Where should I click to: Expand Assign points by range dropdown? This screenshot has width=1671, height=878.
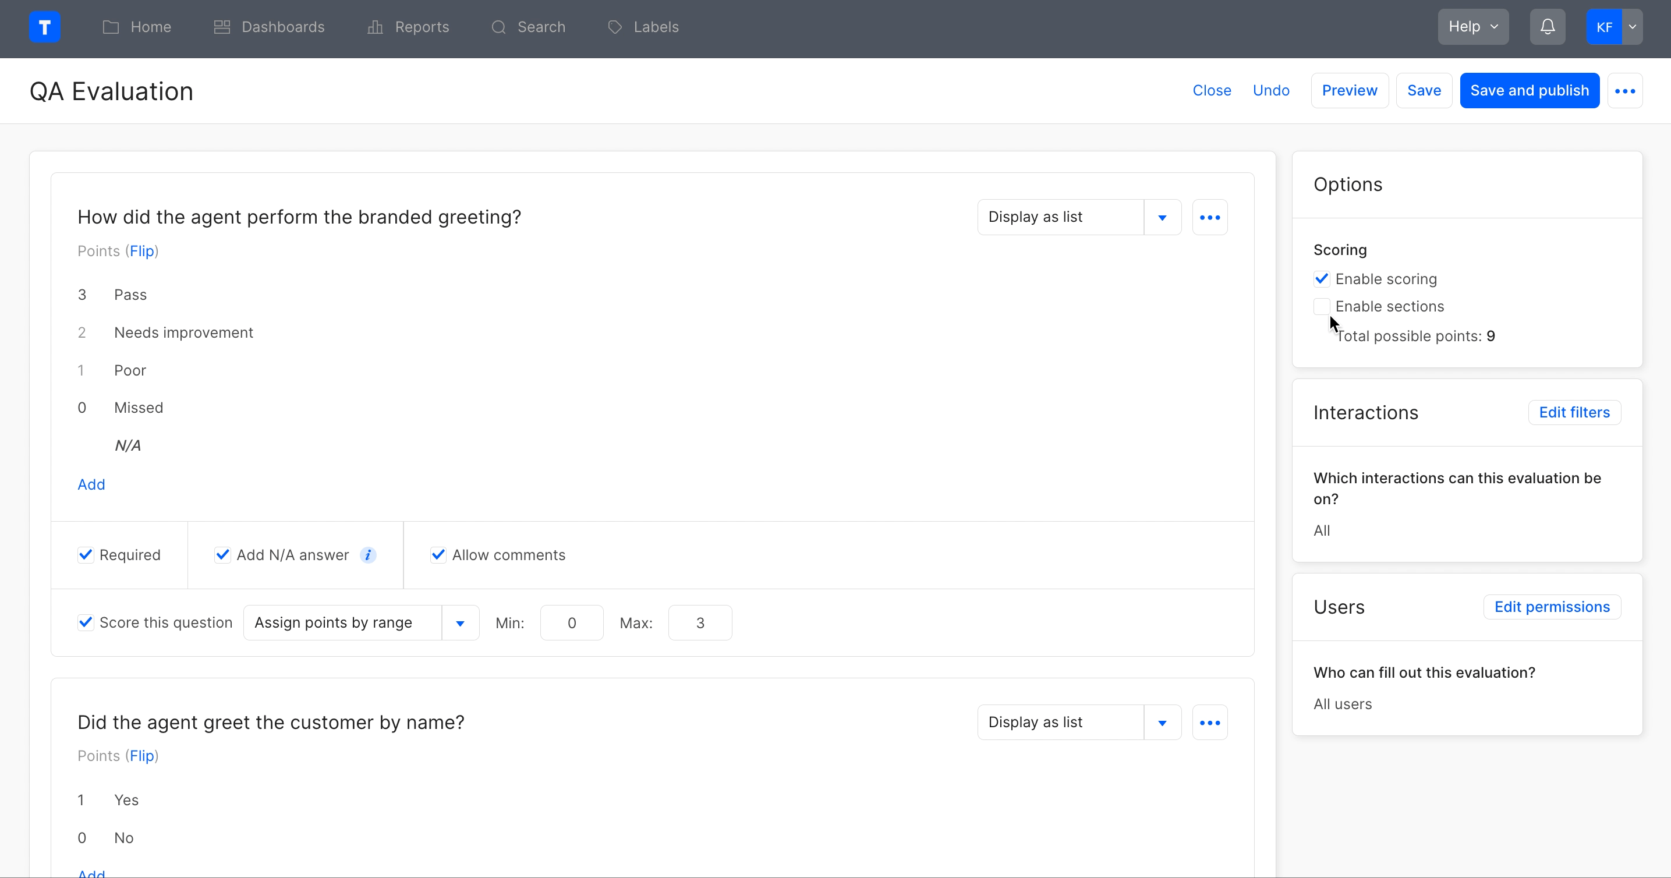click(460, 623)
